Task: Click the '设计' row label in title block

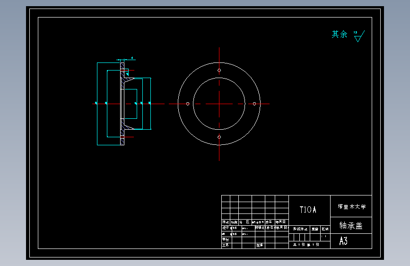Action: [226, 228]
